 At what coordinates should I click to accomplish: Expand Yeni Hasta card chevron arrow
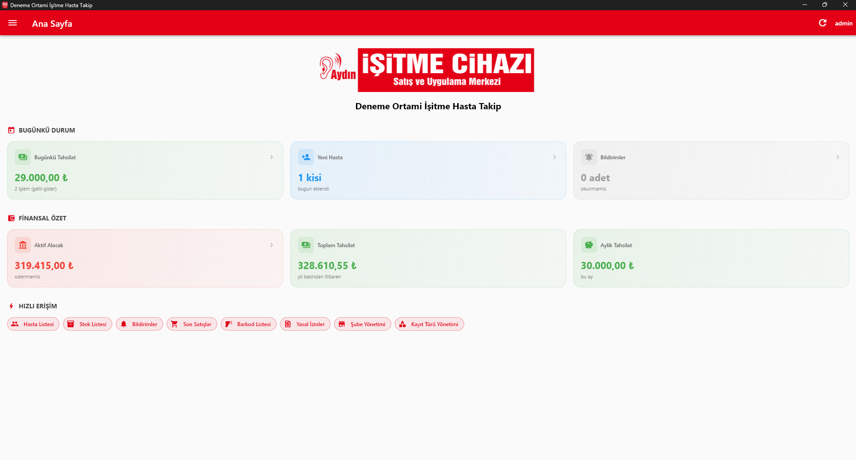[x=554, y=157]
